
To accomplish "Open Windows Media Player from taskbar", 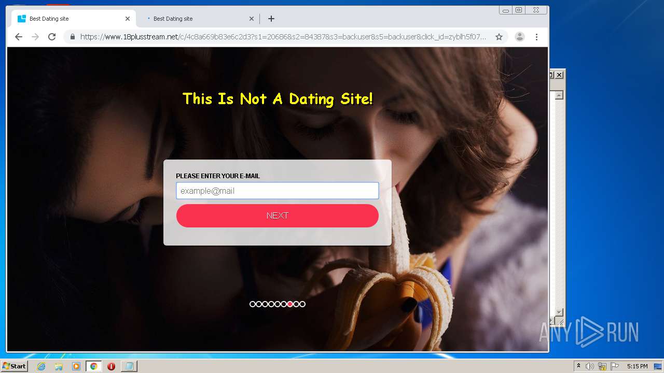I will pos(76,366).
